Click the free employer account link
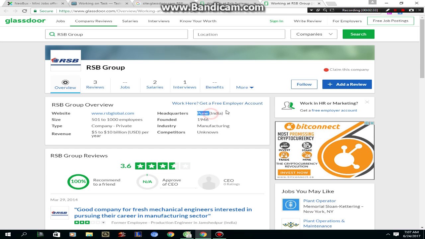 (334, 110)
